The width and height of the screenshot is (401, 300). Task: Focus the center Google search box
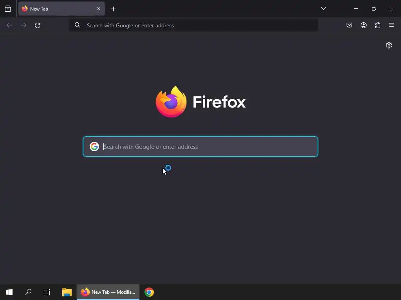200,146
